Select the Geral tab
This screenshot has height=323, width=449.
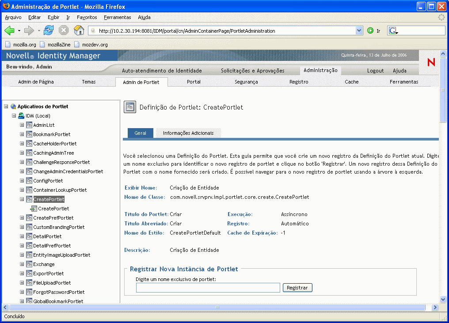click(x=141, y=133)
